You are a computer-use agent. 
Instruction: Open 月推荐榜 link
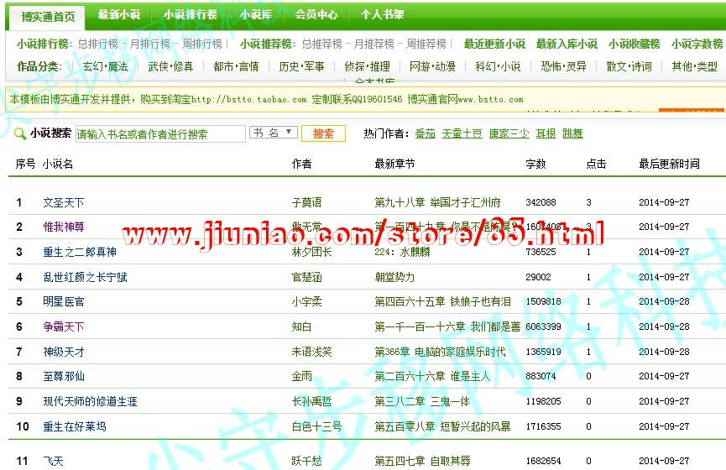(373, 44)
